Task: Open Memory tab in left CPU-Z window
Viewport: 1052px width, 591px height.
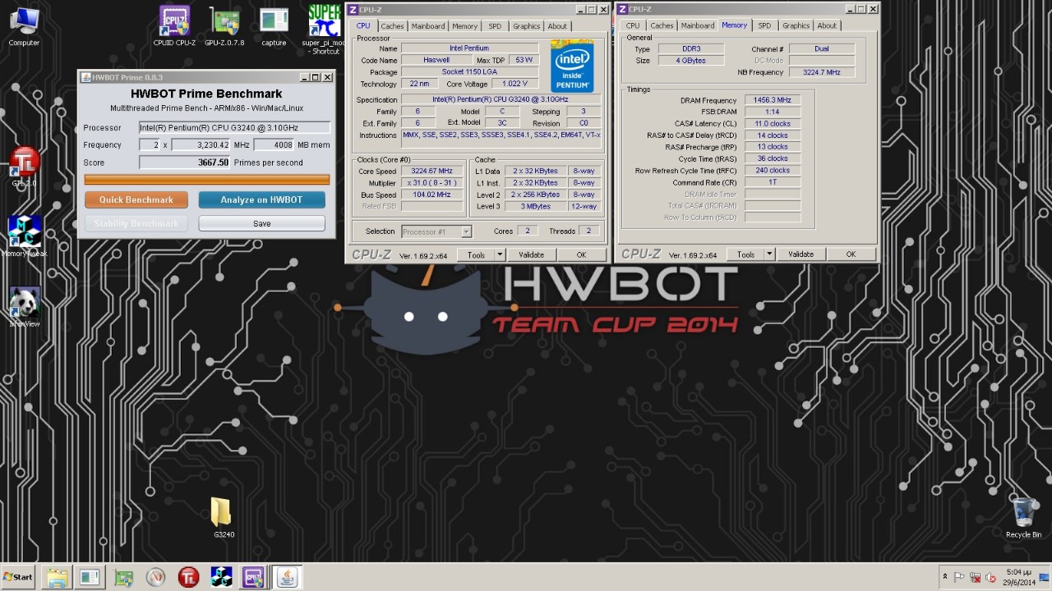Action: pos(464,26)
